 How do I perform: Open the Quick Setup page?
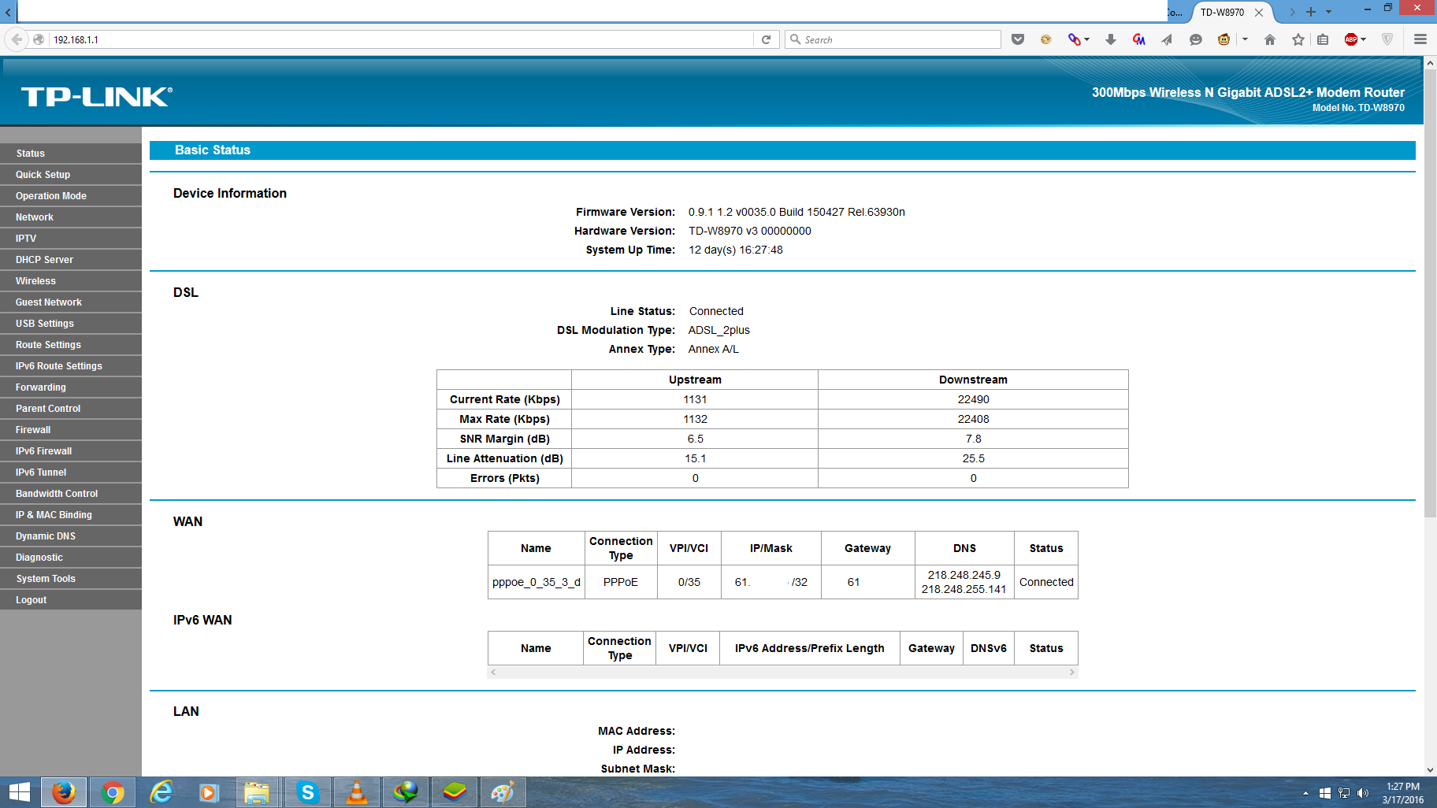point(43,175)
